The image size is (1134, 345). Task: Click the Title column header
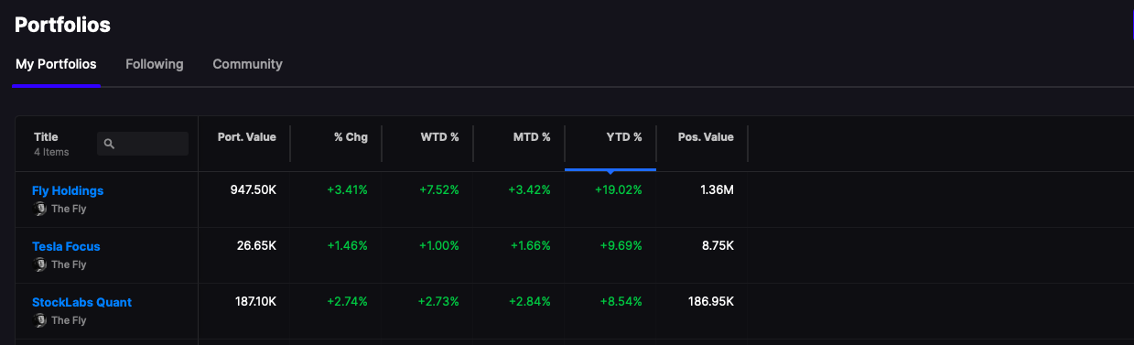[x=46, y=137]
